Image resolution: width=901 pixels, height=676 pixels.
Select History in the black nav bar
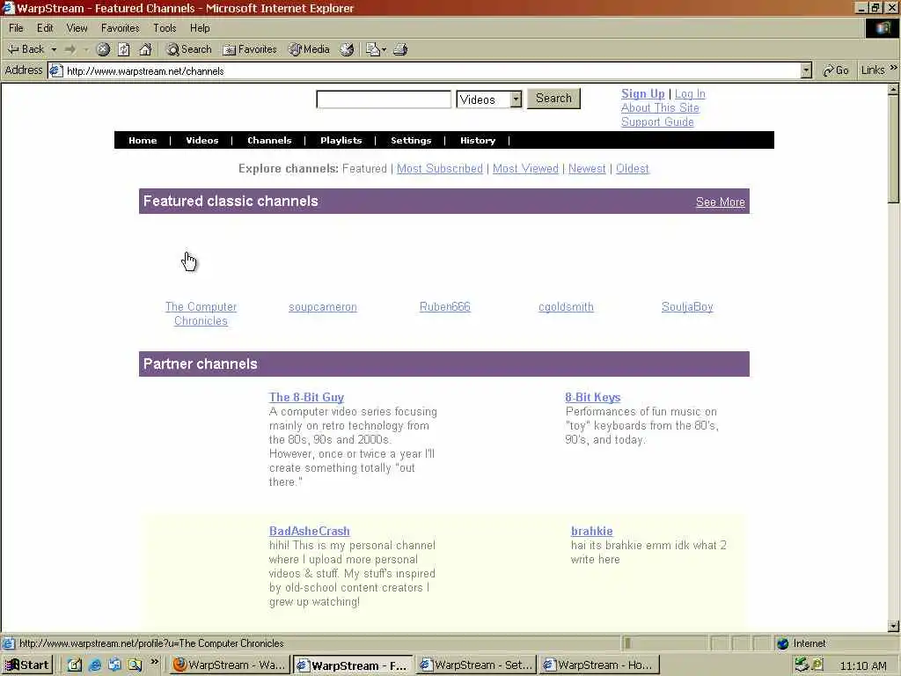[x=478, y=140]
